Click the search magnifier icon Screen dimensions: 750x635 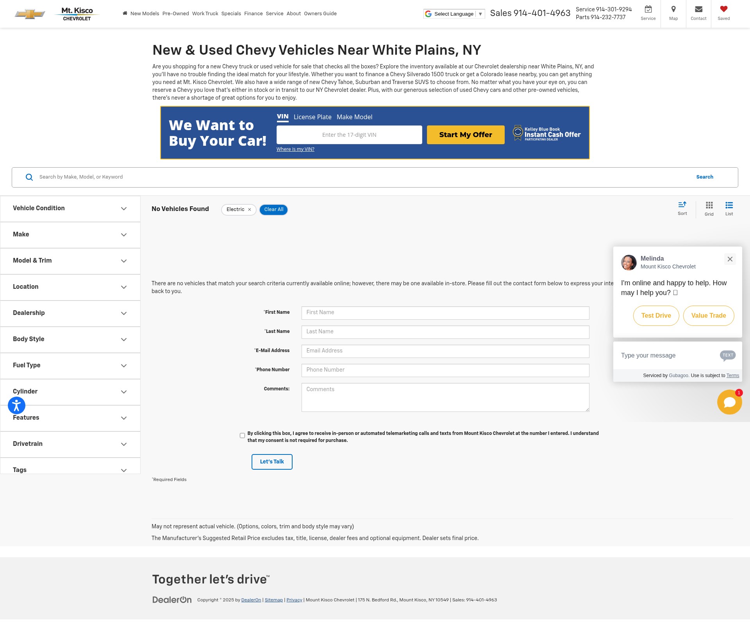pyautogui.click(x=29, y=177)
